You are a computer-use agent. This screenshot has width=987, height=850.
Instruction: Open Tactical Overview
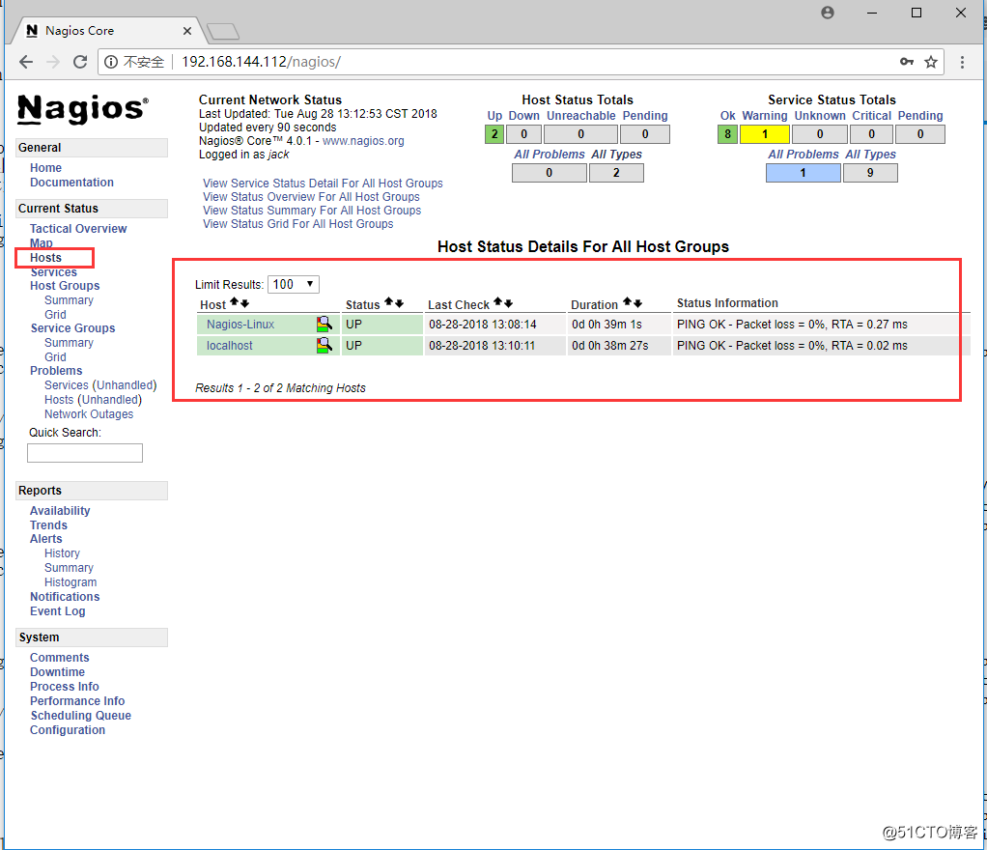coord(78,229)
